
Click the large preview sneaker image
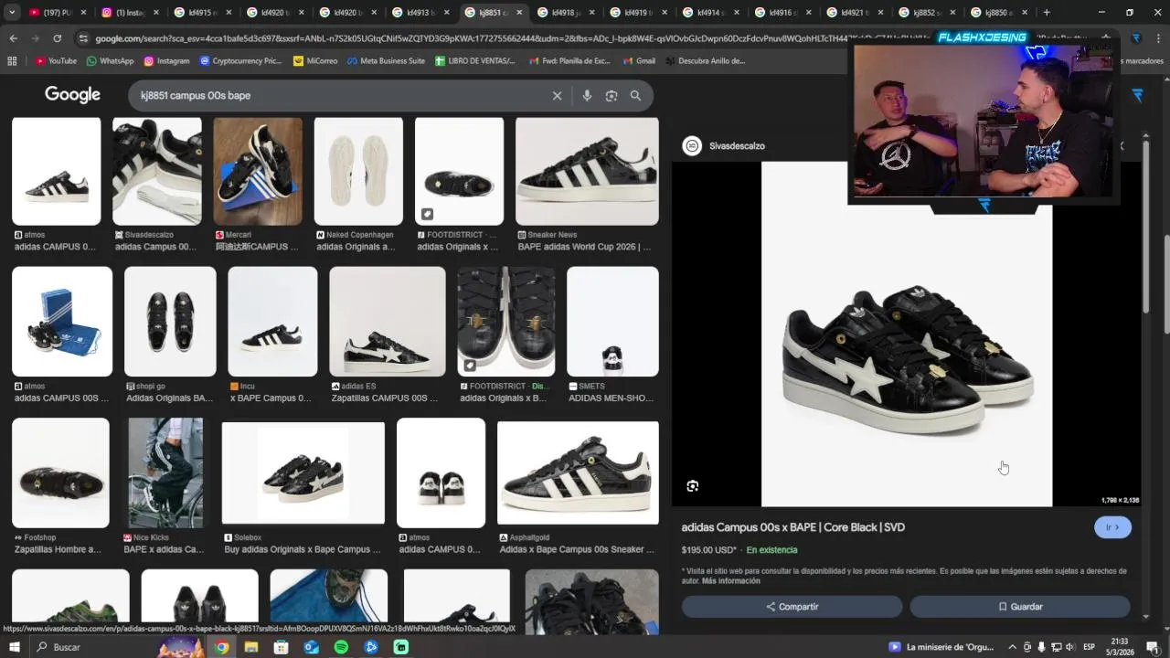[x=907, y=334]
